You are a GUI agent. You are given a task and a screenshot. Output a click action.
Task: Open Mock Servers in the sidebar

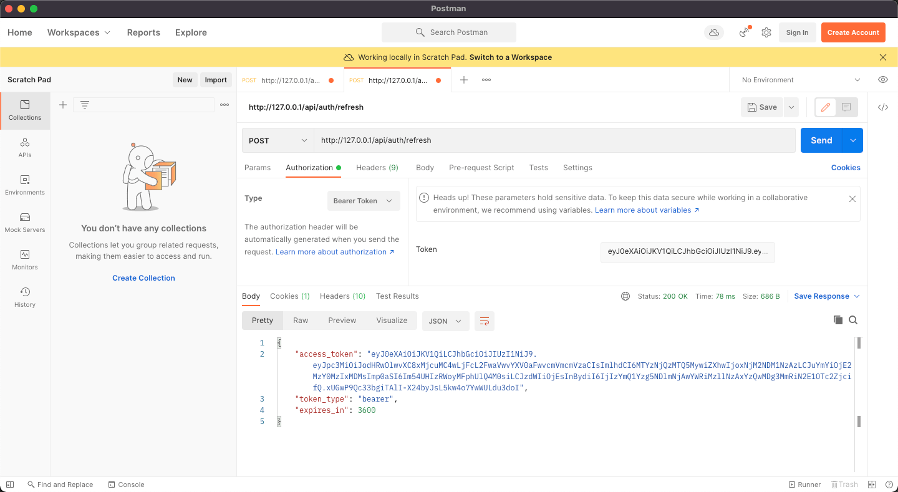click(x=25, y=223)
